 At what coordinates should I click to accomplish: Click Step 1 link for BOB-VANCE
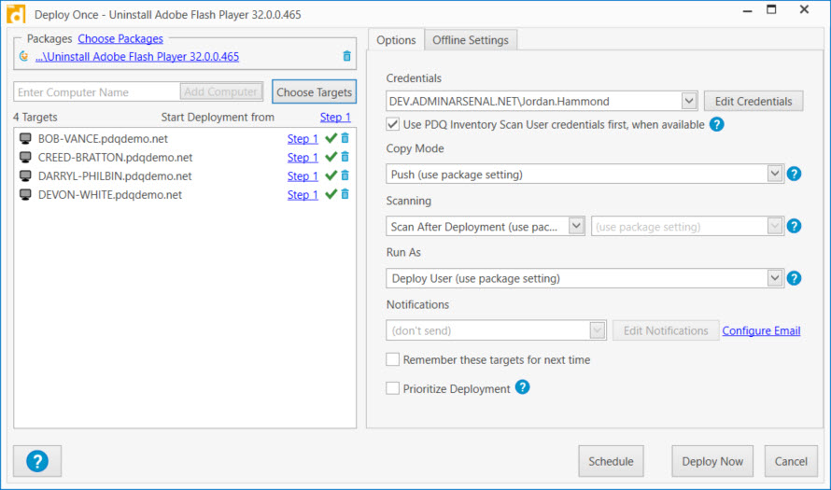303,139
